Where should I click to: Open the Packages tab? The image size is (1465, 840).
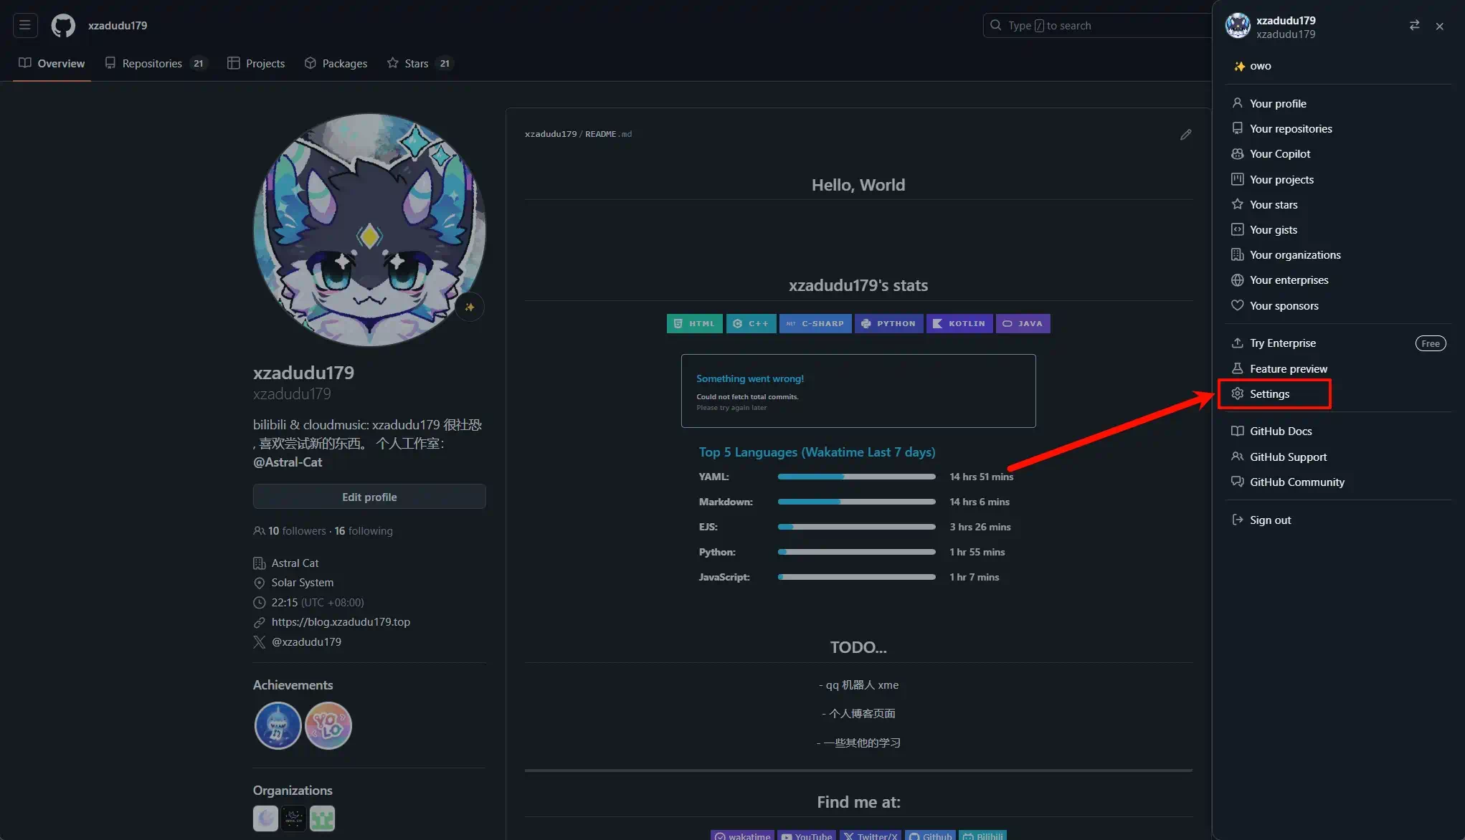pyautogui.click(x=344, y=64)
